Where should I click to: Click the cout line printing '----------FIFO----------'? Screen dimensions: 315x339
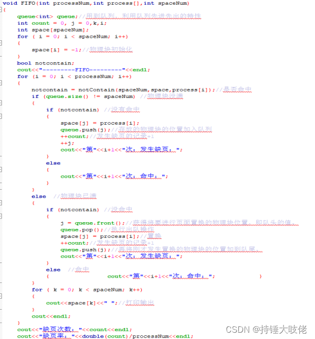pos(83,70)
